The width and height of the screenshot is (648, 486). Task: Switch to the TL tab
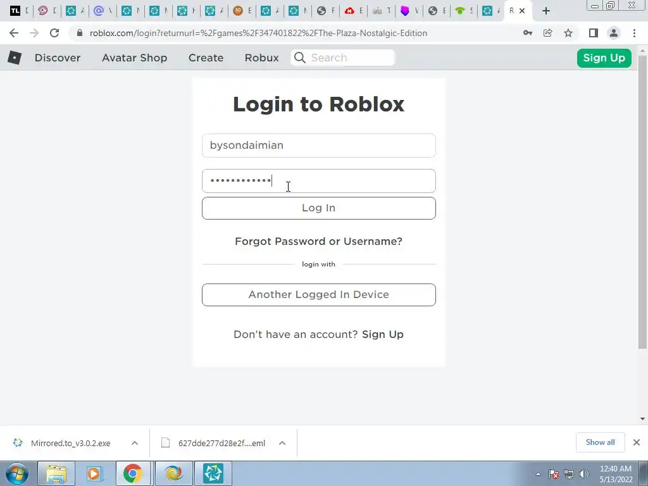coord(20,11)
